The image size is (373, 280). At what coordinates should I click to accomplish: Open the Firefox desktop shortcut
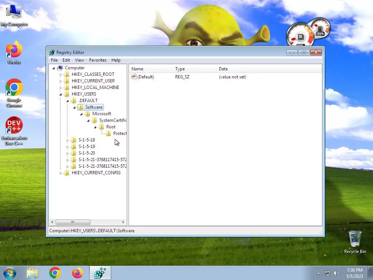(x=14, y=52)
